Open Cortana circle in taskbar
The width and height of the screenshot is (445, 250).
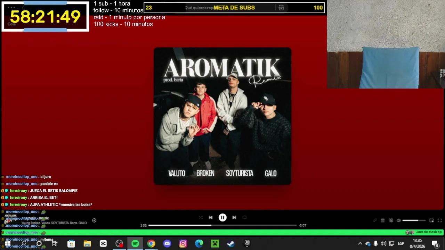(x=39, y=243)
